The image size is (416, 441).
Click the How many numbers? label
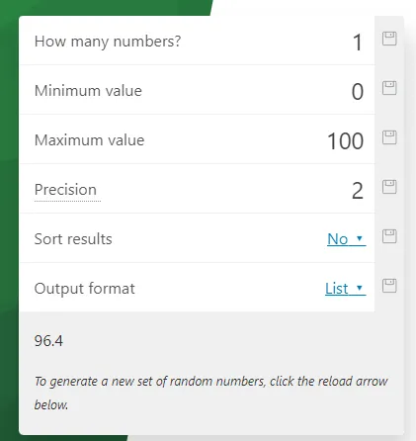[x=108, y=42]
